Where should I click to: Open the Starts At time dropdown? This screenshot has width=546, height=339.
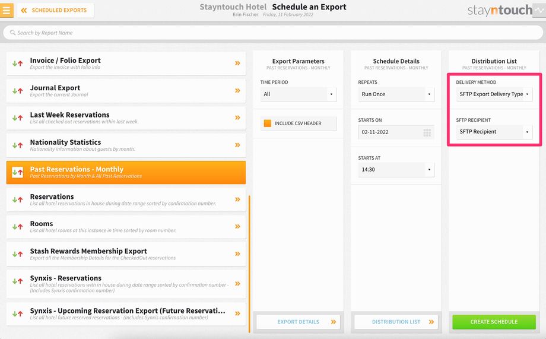[396, 170]
